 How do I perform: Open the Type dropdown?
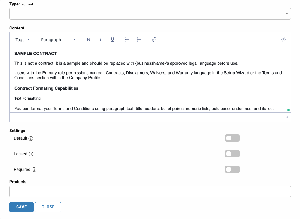[x=150, y=14]
